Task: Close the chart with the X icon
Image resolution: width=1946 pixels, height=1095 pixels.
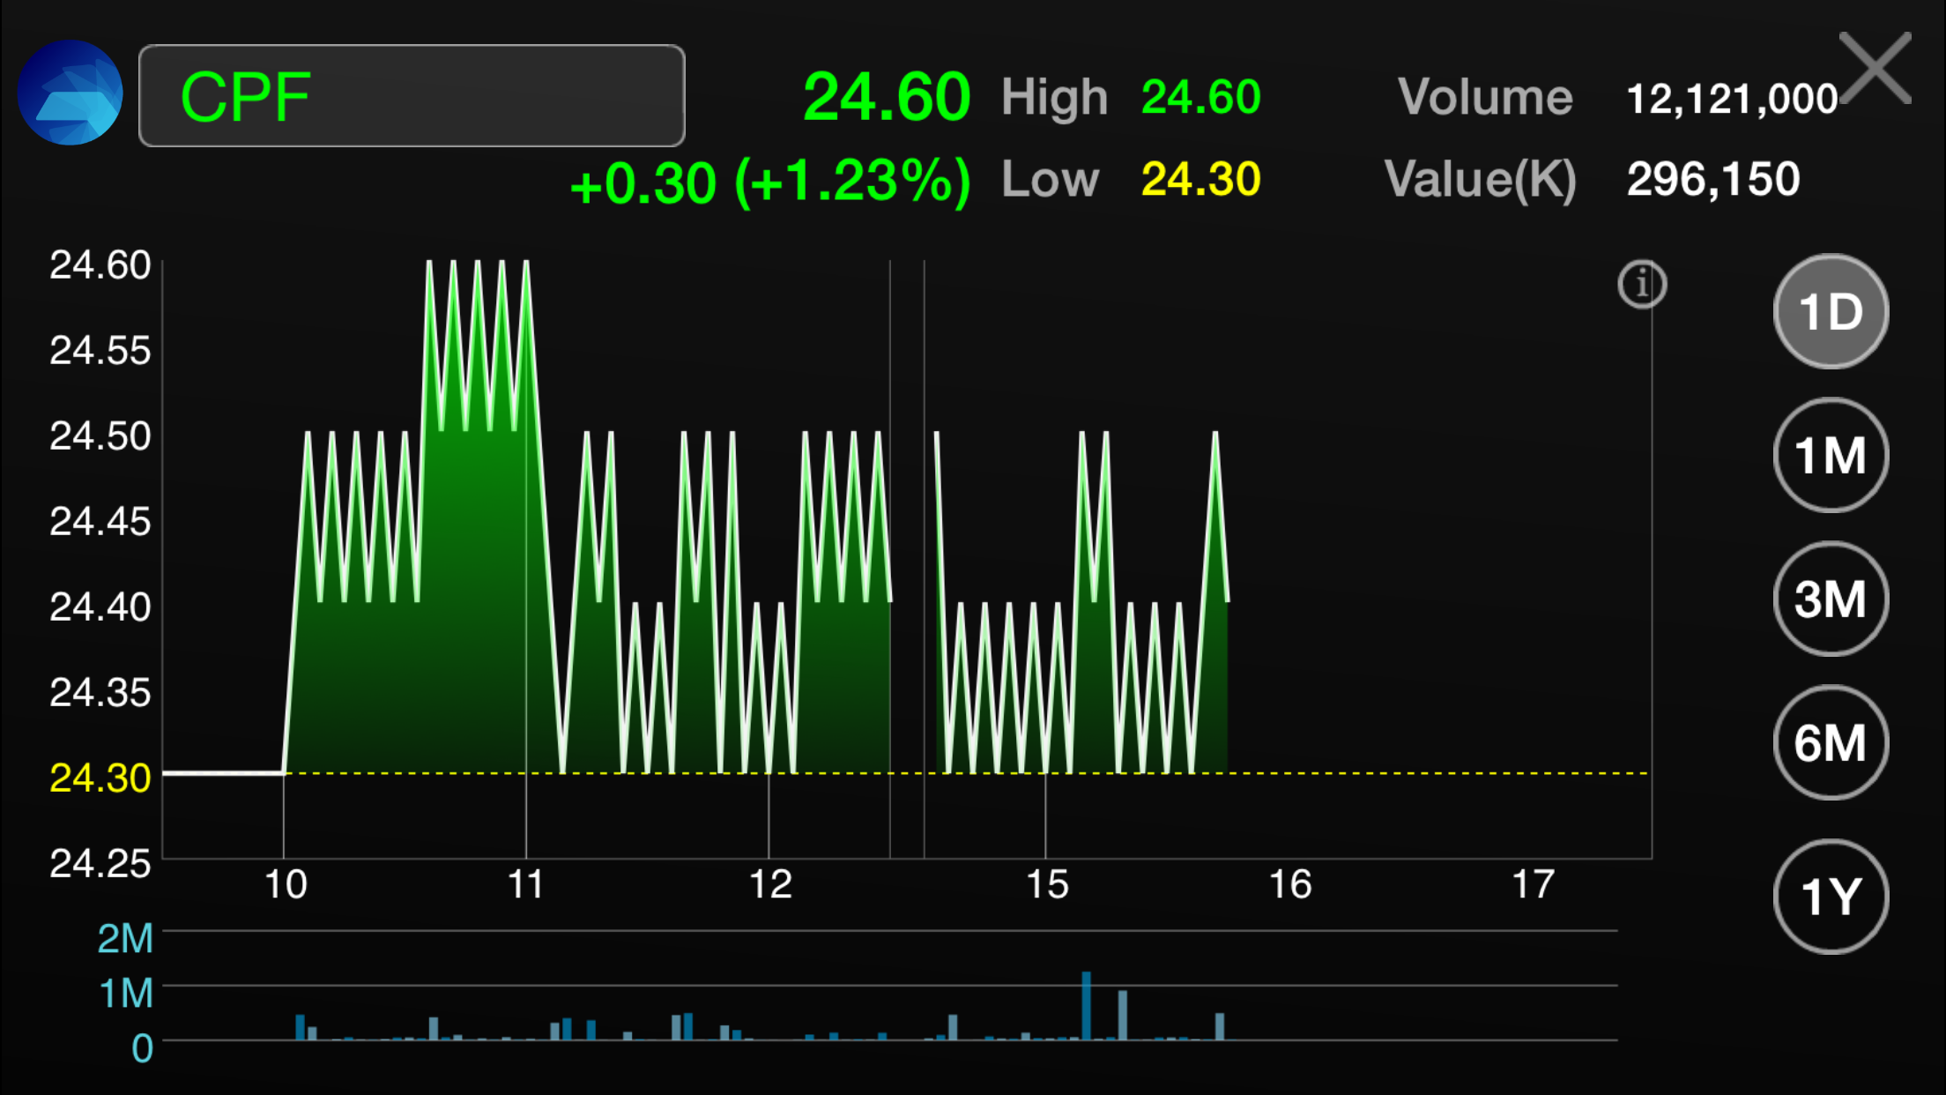Action: point(1875,69)
